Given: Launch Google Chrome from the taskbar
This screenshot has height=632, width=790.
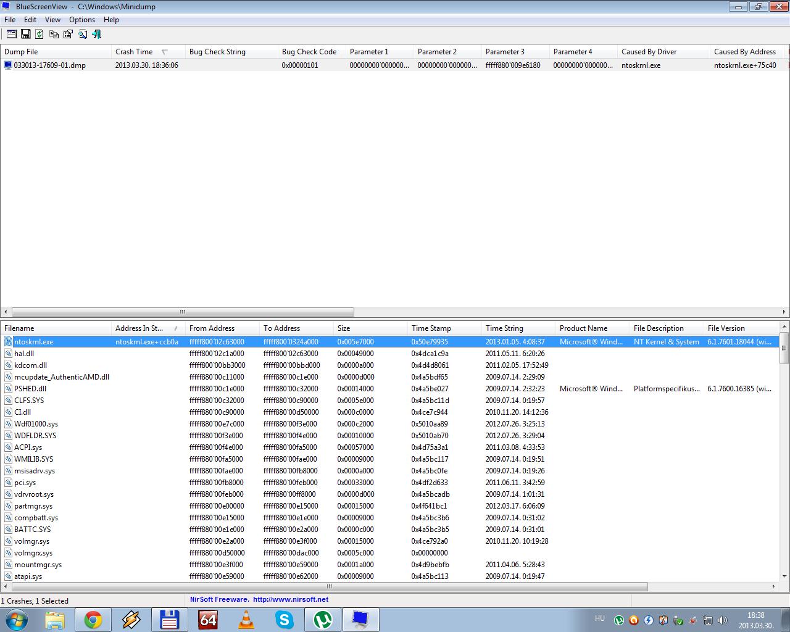Looking at the screenshot, I should (93, 620).
